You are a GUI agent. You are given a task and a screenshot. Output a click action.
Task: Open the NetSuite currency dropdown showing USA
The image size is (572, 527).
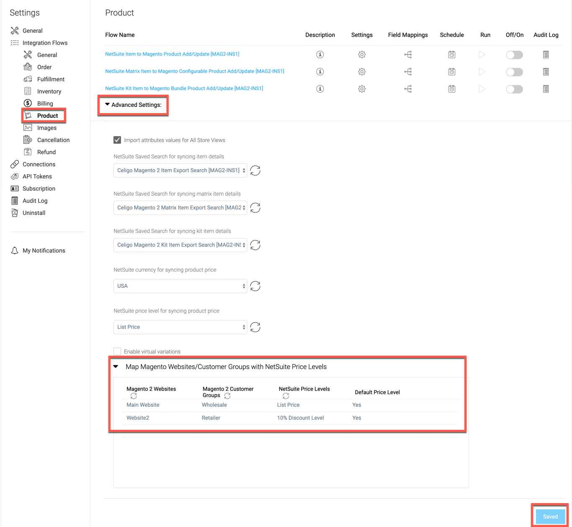pos(180,286)
